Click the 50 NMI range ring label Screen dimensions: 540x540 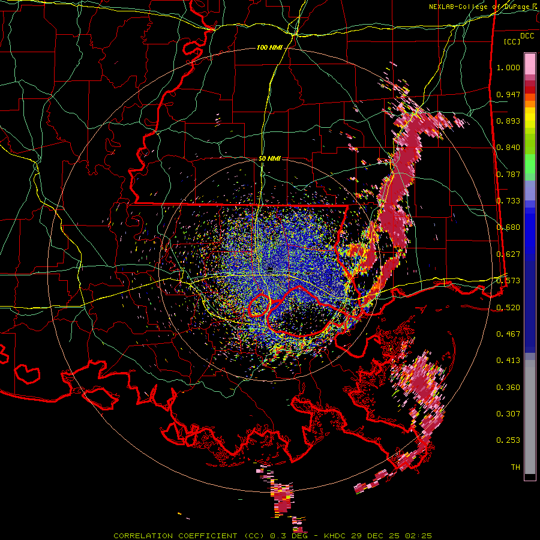pyautogui.click(x=269, y=158)
